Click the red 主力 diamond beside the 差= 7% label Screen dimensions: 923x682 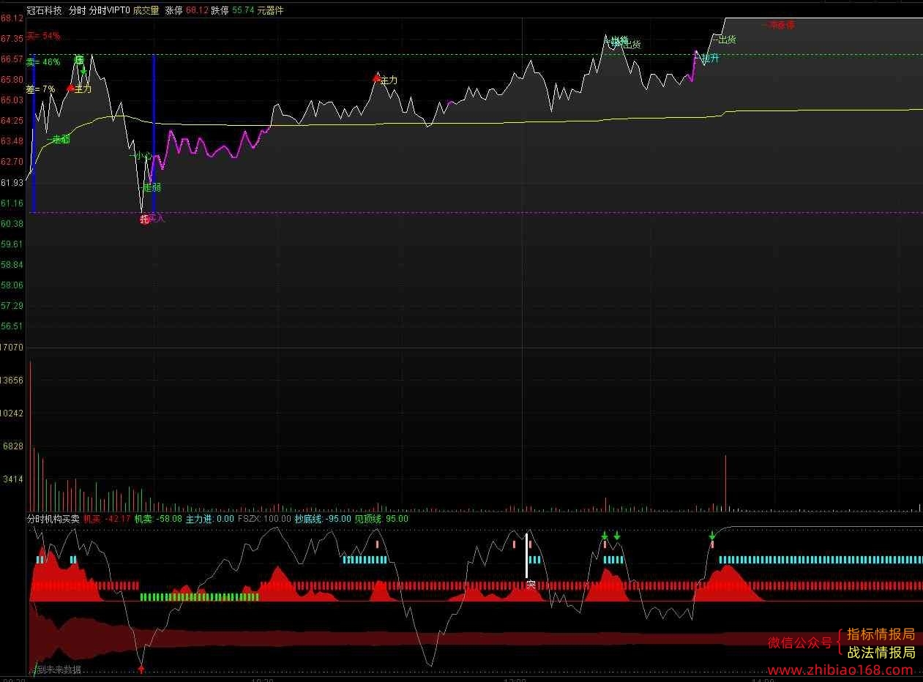[70, 88]
